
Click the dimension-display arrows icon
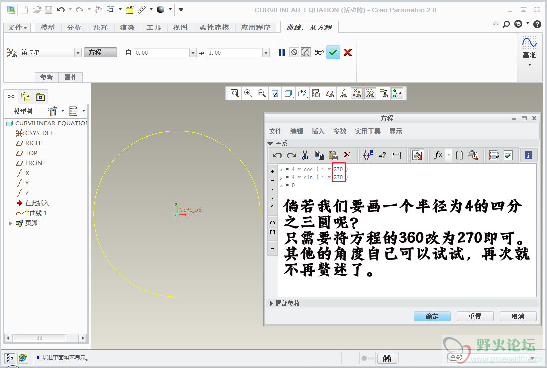pos(396,155)
